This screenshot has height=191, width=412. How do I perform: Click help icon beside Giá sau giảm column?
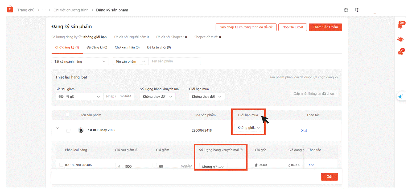pos(137,150)
